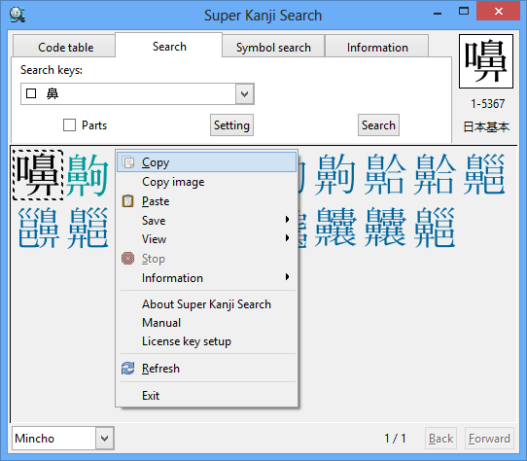Select License key setup
The width and height of the screenshot is (527, 461).
coord(206,341)
